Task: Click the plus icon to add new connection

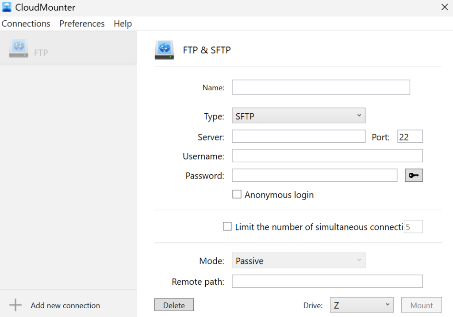Action: tap(15, 305)
